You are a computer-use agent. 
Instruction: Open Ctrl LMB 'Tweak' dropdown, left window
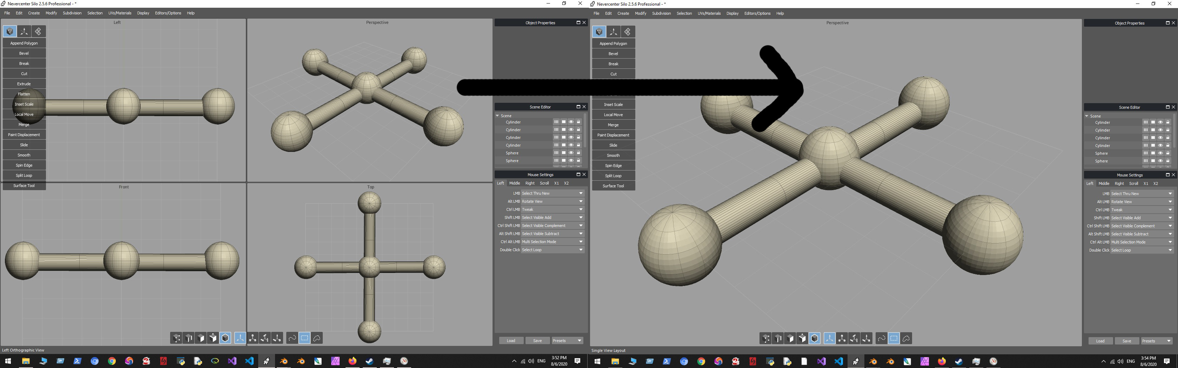(553, 209)
